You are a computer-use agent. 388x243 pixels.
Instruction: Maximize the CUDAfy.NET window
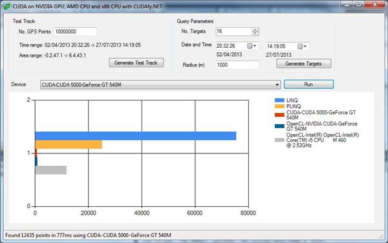pos(358,5)
